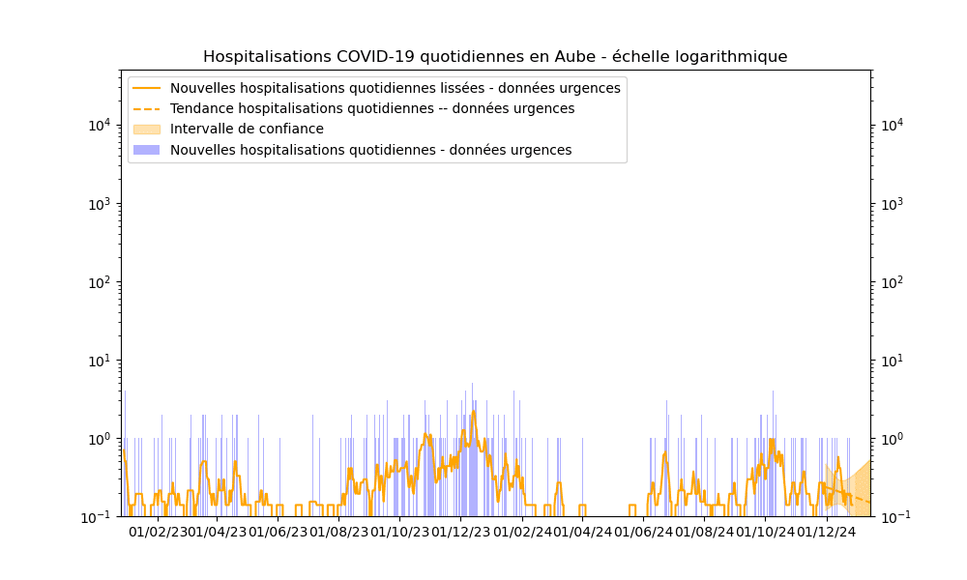The image size is (967, 580).
Task: Click legend entry 'Tendance hospitalisations quotidiennes -- données urgences'
Action: [x=372, y=108]
